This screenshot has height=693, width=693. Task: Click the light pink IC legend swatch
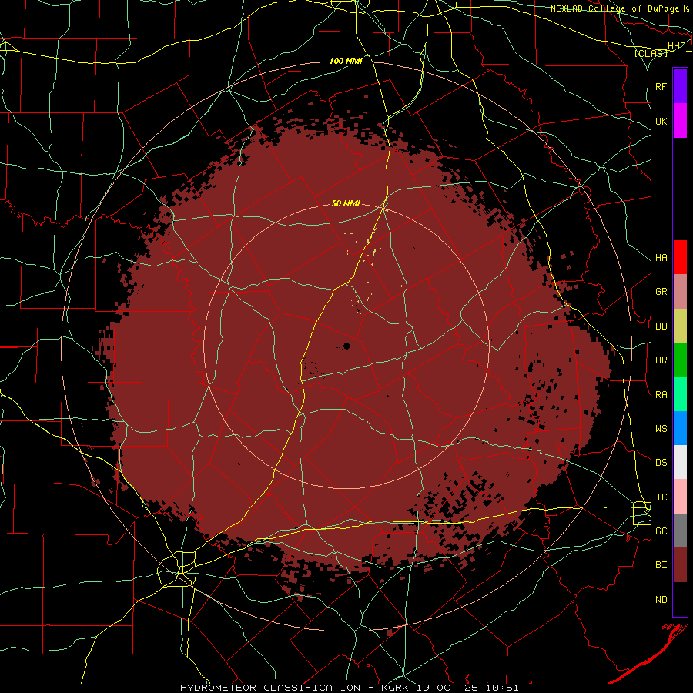[x=680, y=497]
